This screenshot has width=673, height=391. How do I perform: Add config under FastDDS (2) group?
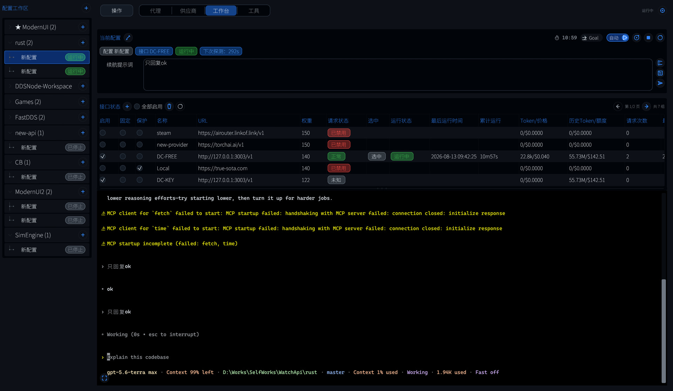(x=83, y=117)
